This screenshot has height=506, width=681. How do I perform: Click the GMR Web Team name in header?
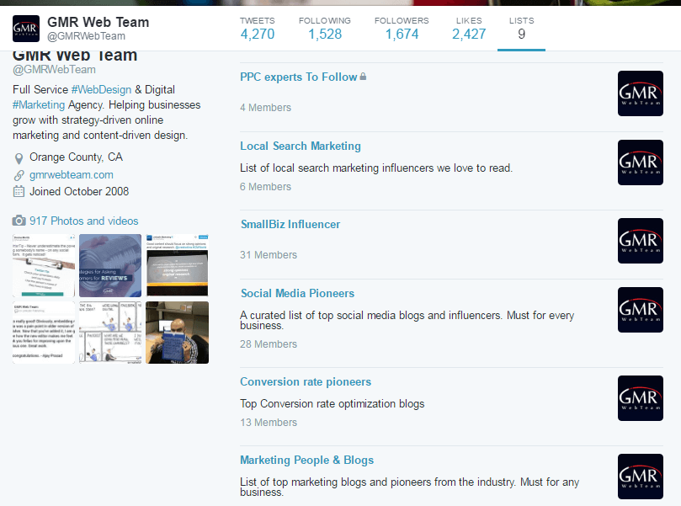tap(98, 22)
